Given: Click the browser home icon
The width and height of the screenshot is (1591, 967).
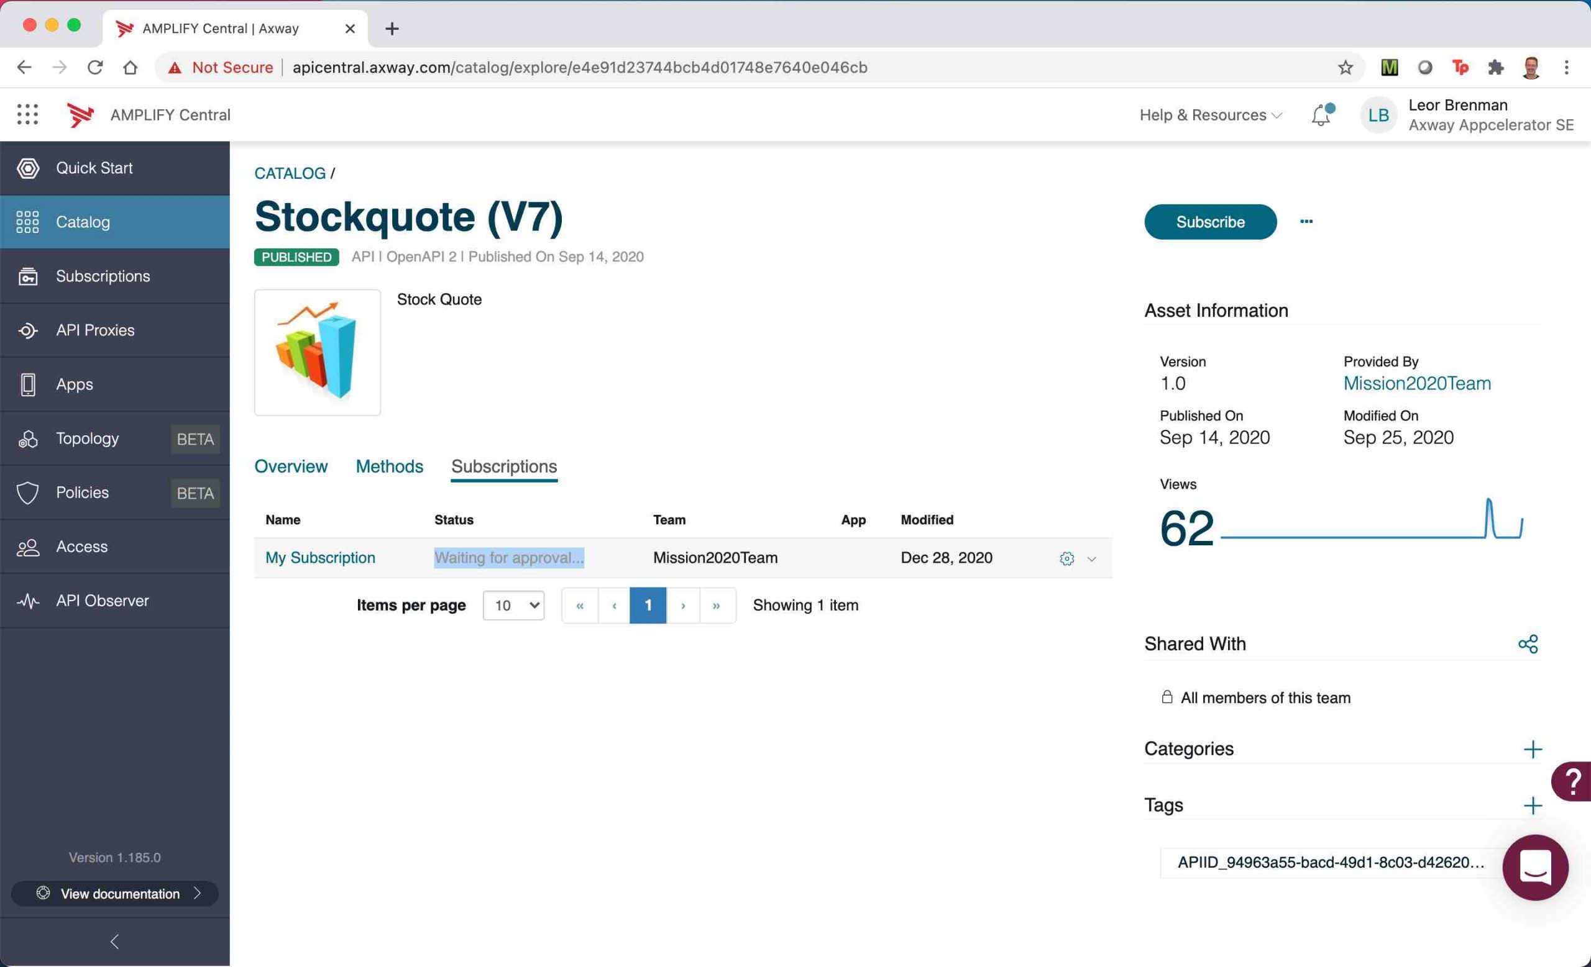Looking at the screenshot, I should [130, 67].
